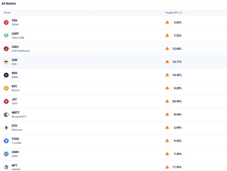Click the ETH Ethereum icon
The image size is (227, 171).
point(6,128)
